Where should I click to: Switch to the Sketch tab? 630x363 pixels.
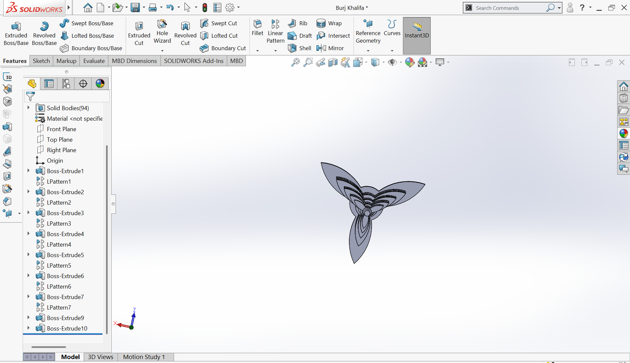tap(41, 61)
